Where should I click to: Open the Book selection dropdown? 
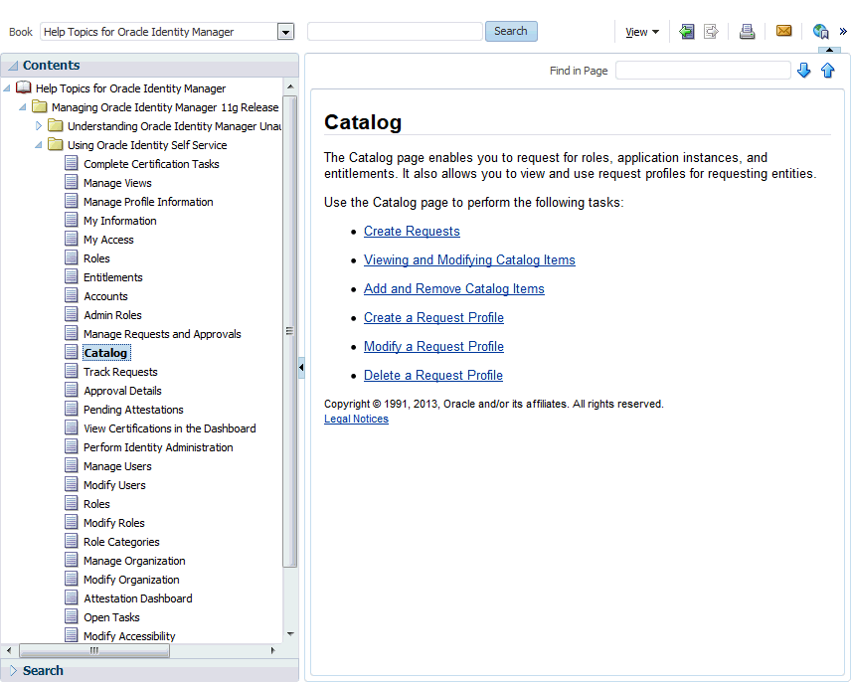(x=285, y=32)
